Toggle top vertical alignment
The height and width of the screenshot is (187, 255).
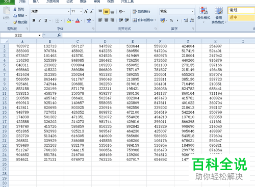tap(100, 11)
